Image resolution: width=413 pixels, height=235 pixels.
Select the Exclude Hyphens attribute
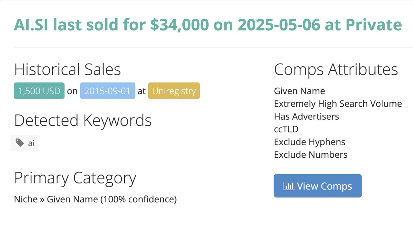click(x=310, y=142)
